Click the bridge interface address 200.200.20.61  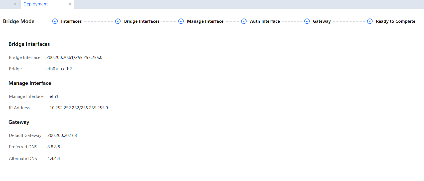click(74, 57)
